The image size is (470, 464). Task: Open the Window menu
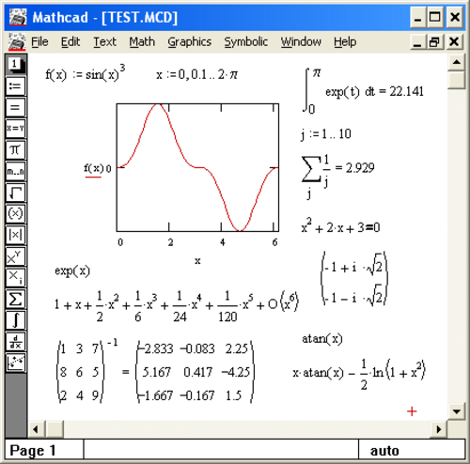pyautogui.click(x=301, y=42)
